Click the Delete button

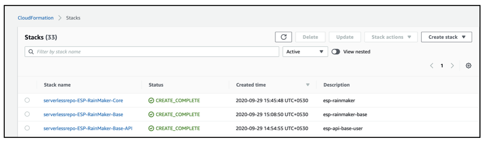click(x=310, y=37)
